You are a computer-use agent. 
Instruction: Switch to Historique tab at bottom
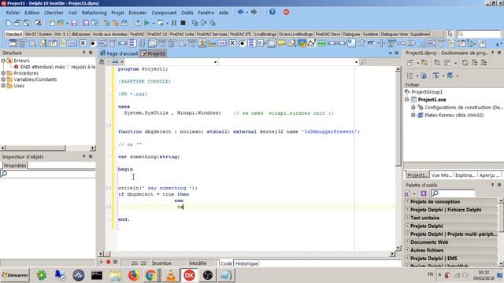click(x=246, y=263)
